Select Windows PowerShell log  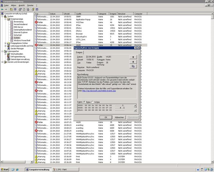tap(22, 41)
